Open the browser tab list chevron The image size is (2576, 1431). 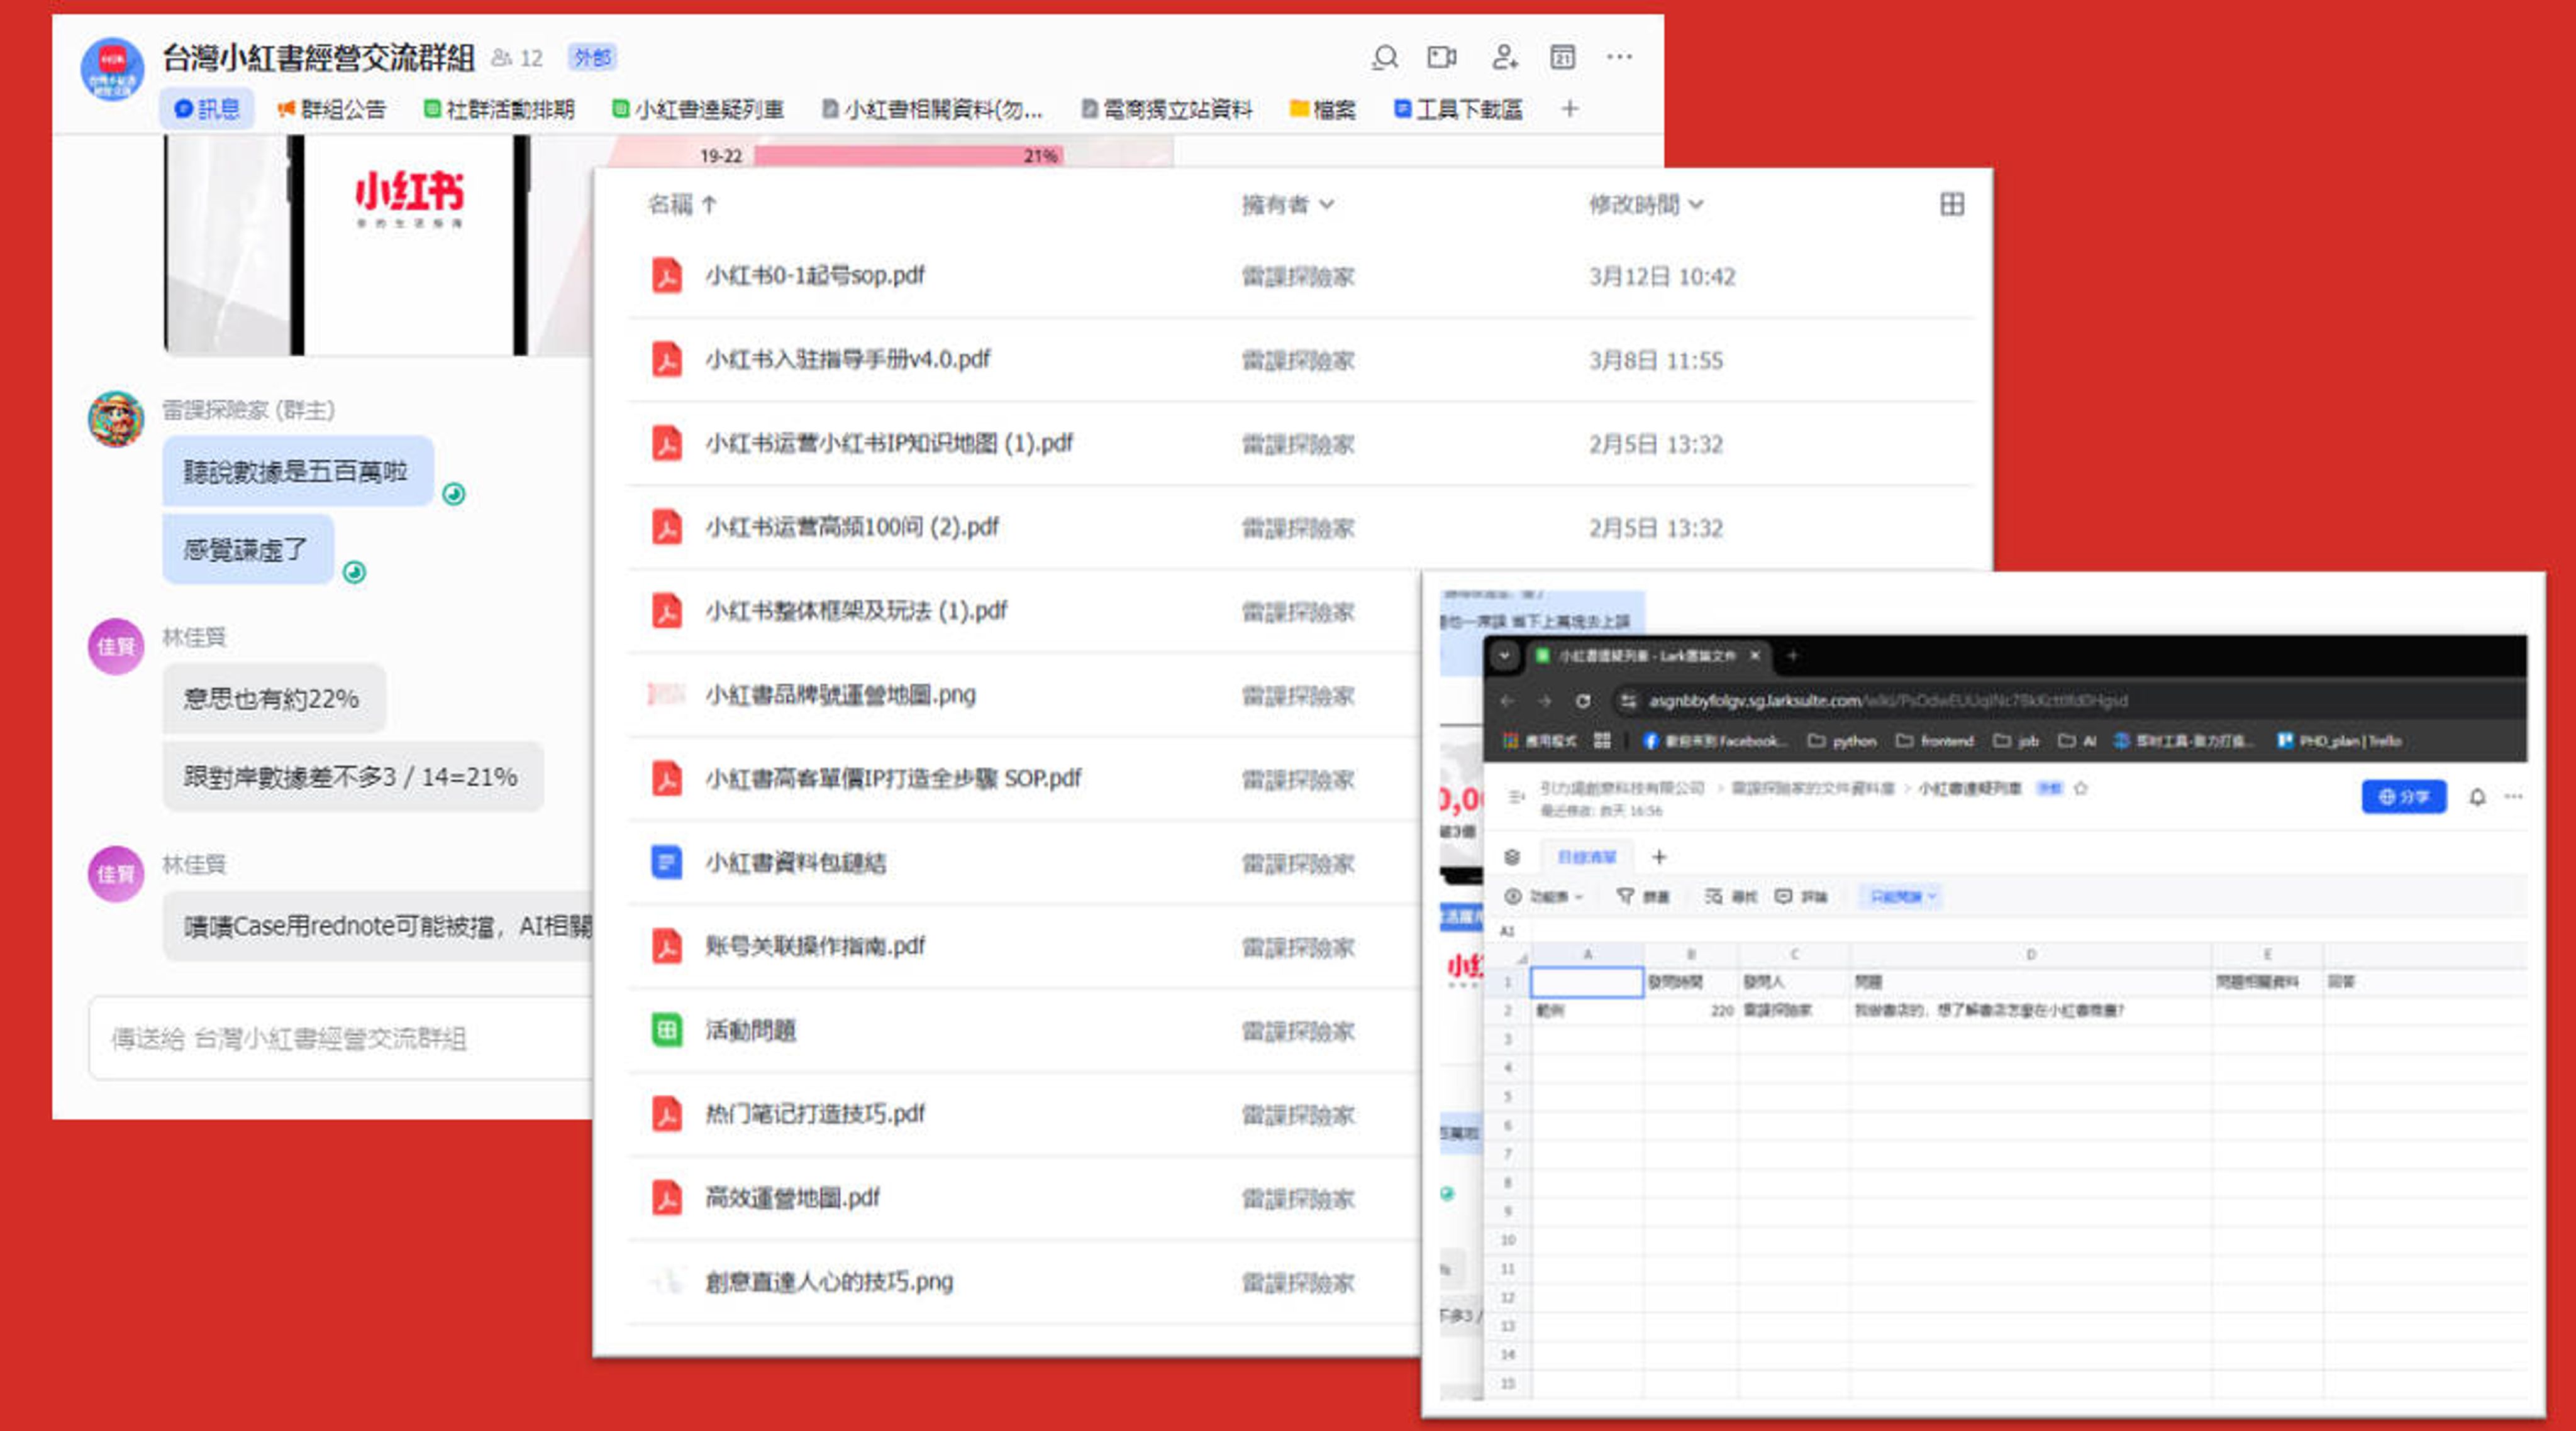tap(1504, 657)
